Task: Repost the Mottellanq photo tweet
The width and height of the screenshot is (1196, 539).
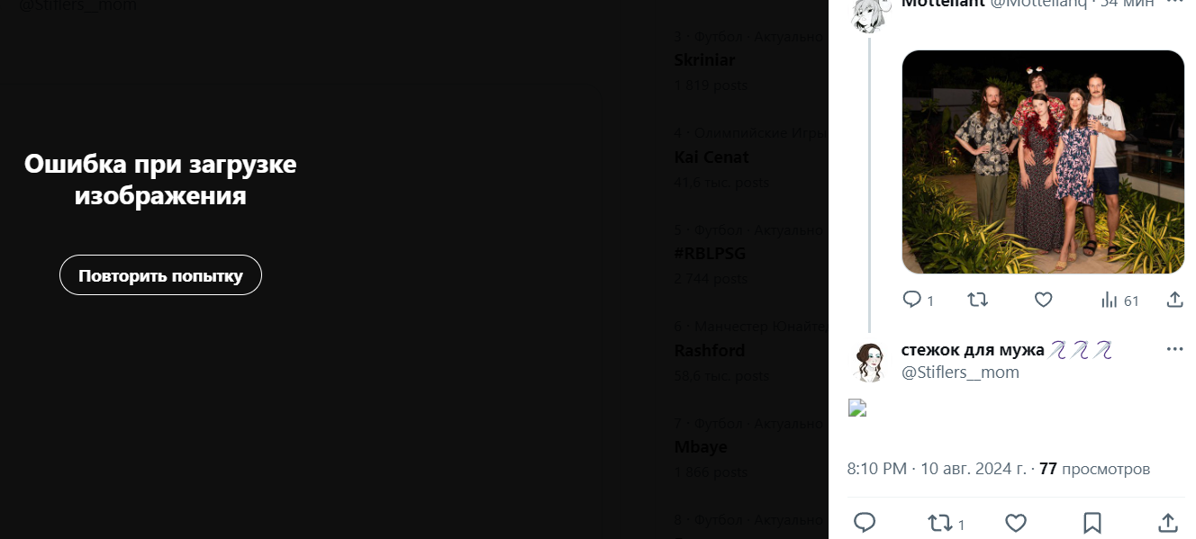Action: [977, 300]
